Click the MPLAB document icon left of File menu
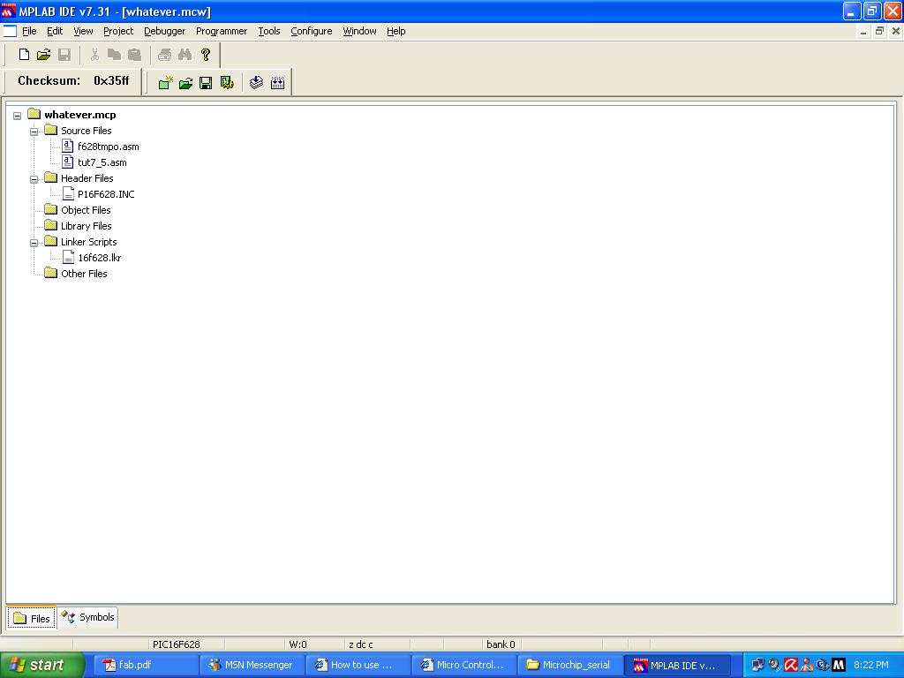Image resolution: width=904 pixels, height=678 pixels. pyautogui.click(x=10, y=31)
